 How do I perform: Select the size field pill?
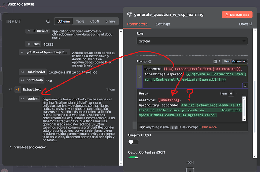pos(33,44)
